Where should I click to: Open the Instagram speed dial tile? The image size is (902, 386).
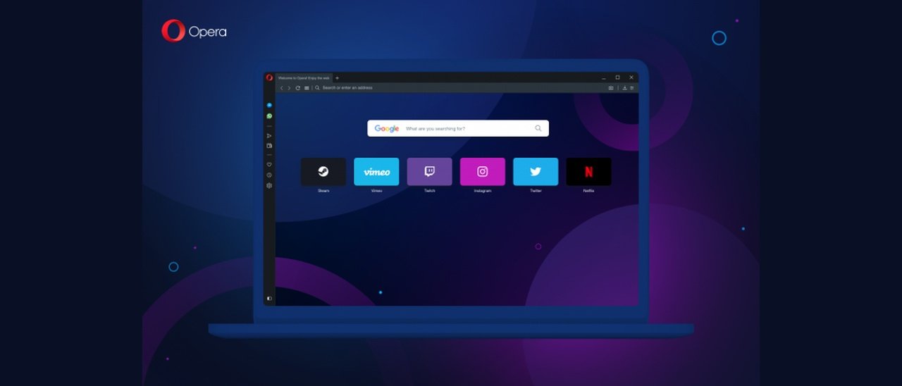pyautogui.click(x=483, y=171)
